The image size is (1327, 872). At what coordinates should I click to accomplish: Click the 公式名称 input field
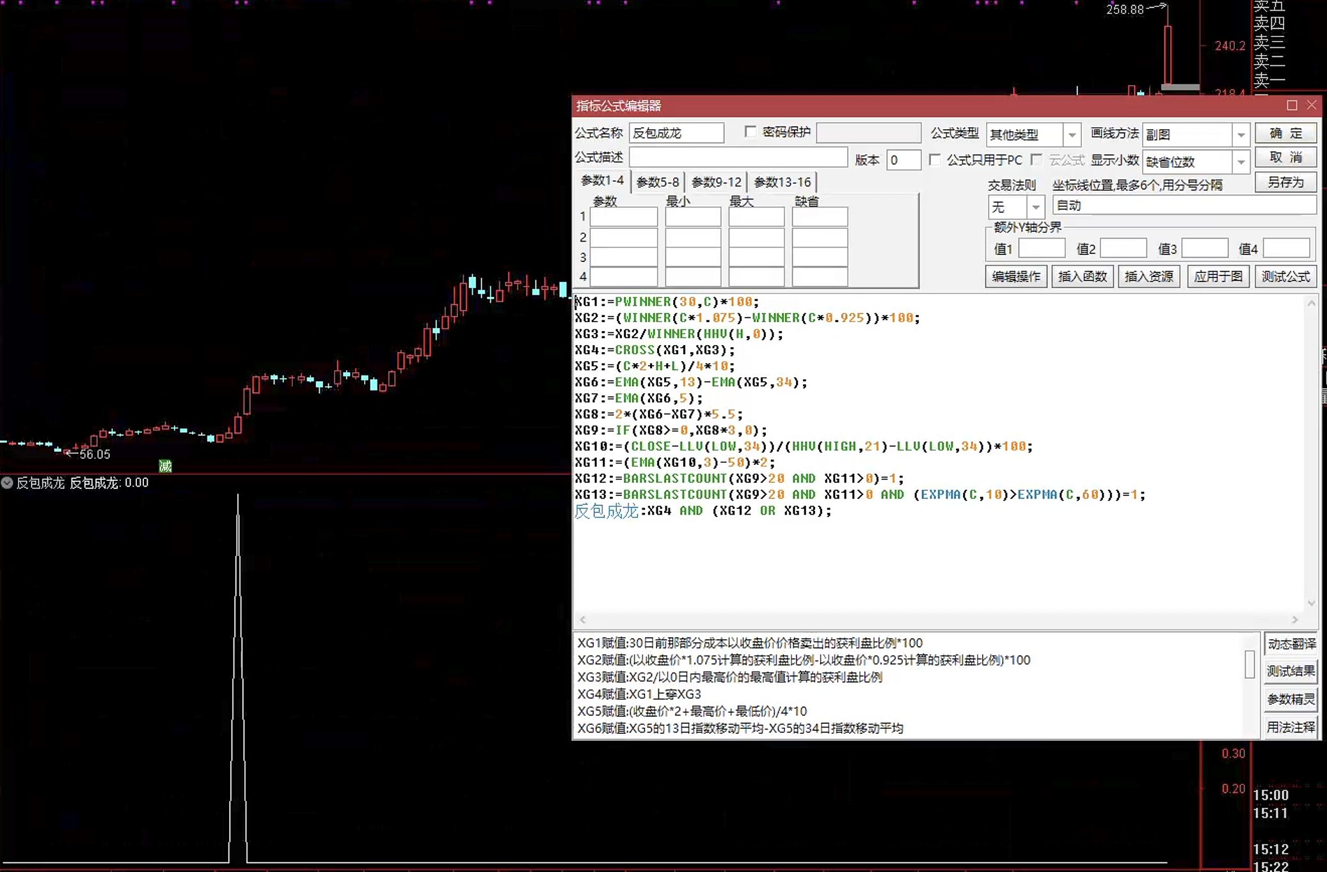coord(676,133)
